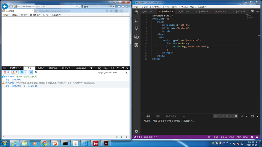Viewport: 262px width, 147px height.
Task: Show more F12 tools via overflow arrow
Action: click(x=91, y=68)
